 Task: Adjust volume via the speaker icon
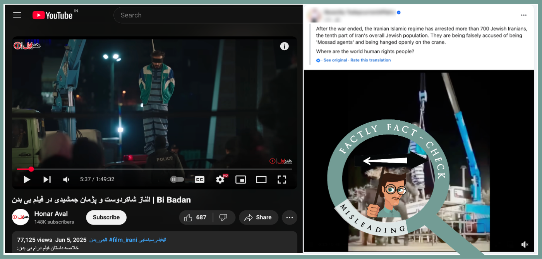tap(66, 179)
